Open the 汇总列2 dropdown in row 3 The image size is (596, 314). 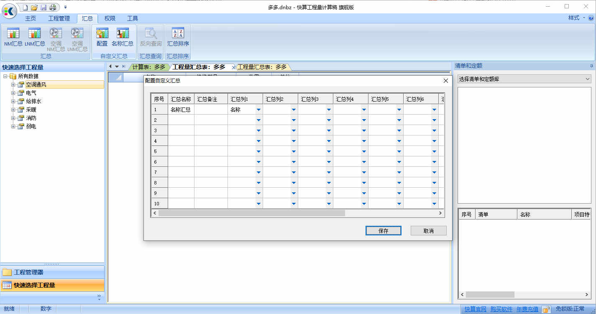tap(294, 130)
